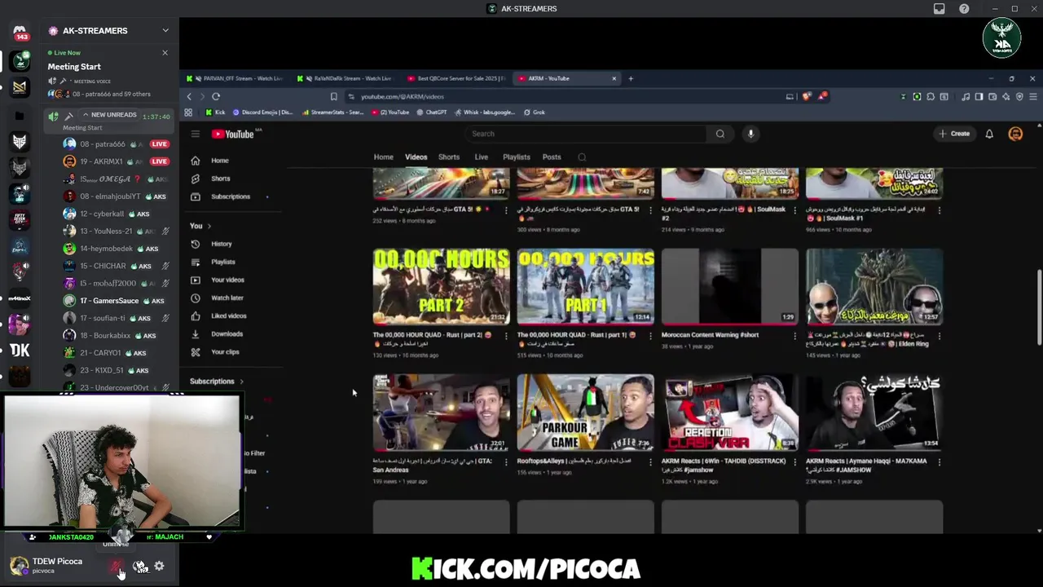Close the AKRM - YouTube browser tab
The image size is (1043, 587).
[x=614, y=78]
